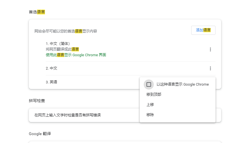The height and width of the screenshot is (143, 252).
Task: Click the 网站会尽可能以您的首选语言显示内容 description
Action: 66,31
